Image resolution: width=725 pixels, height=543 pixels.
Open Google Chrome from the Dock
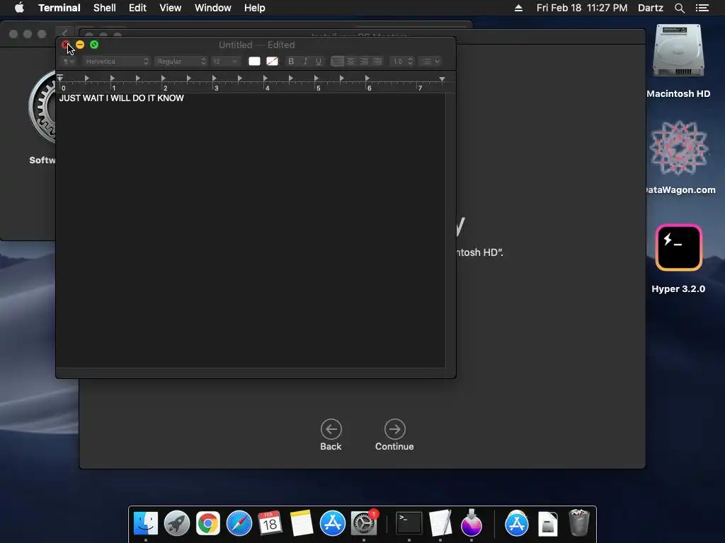pos(208,524)
